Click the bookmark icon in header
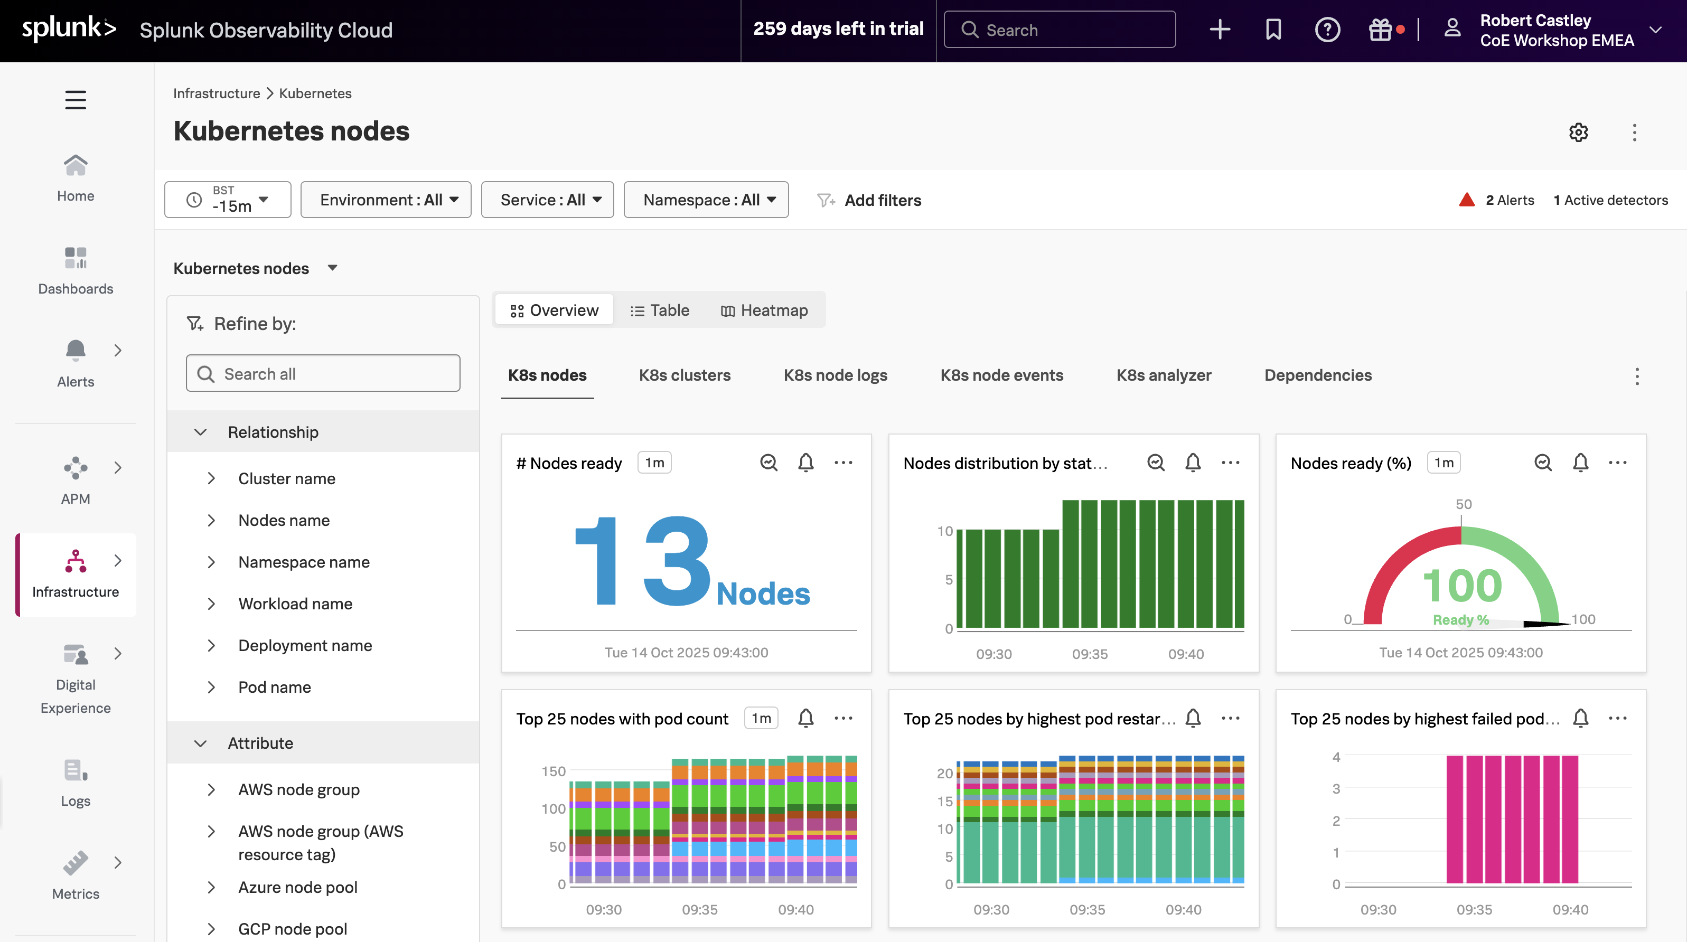 [1273, 30]
